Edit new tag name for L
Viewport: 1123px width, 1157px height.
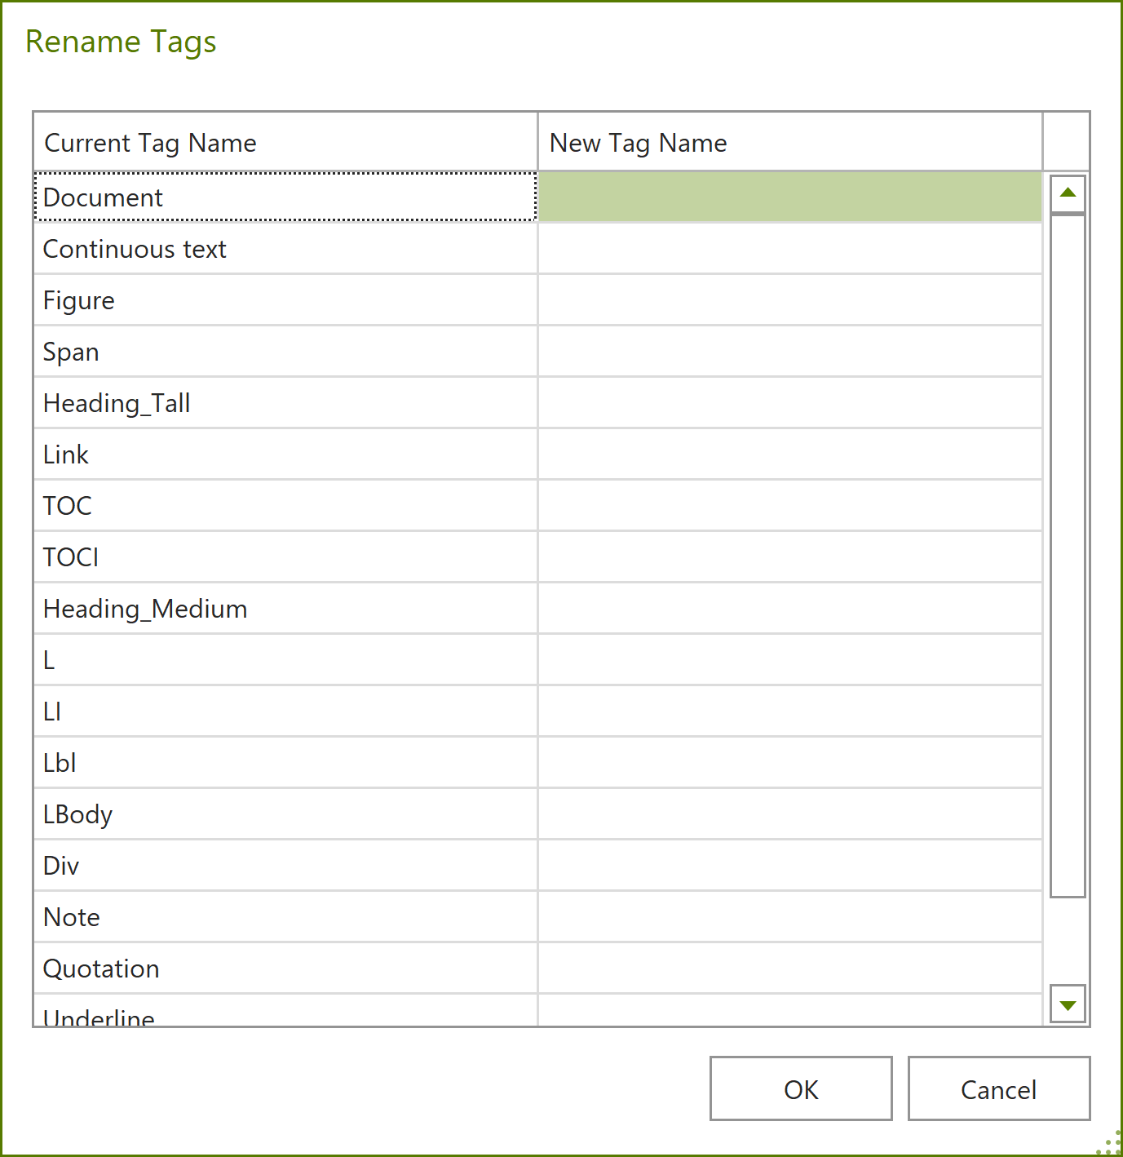click(x=790, y=659)
